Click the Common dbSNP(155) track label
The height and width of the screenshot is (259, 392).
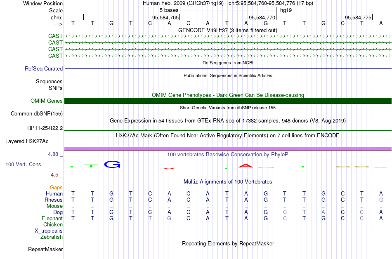point(36,114)
